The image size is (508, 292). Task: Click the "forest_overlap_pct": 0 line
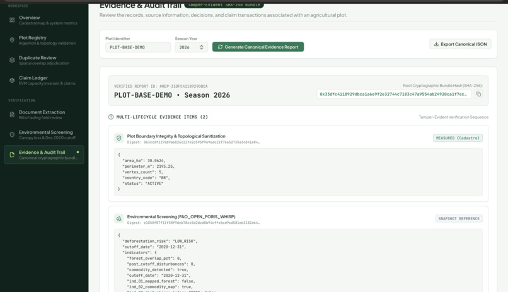(154, 259)
